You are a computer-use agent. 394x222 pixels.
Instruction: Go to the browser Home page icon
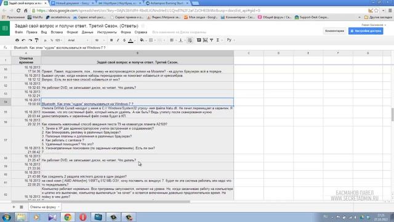(26, 10)
